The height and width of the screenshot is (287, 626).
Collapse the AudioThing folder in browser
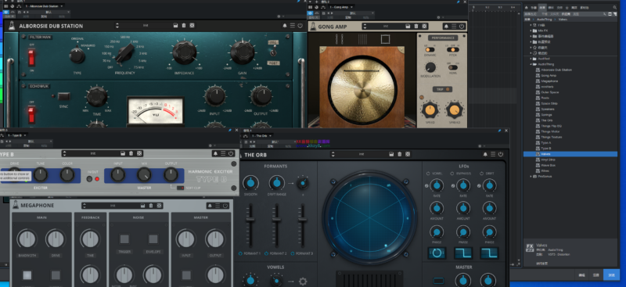pos(531,64)
